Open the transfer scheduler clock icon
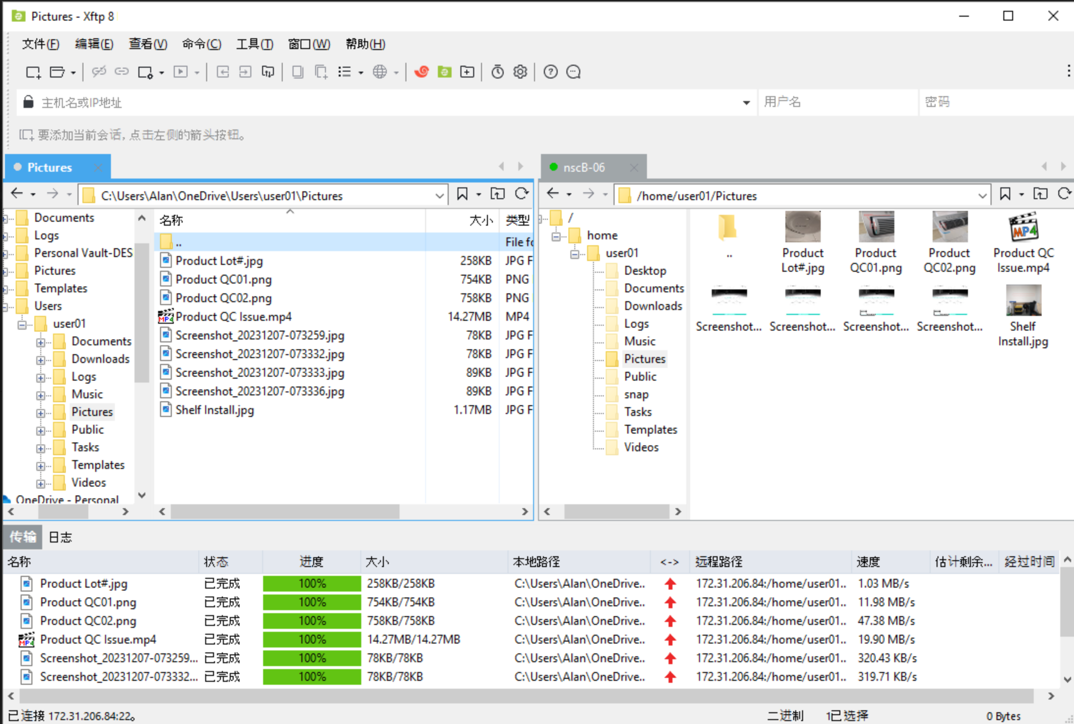This screenshot has width=1074, height=724. (498, 72)
